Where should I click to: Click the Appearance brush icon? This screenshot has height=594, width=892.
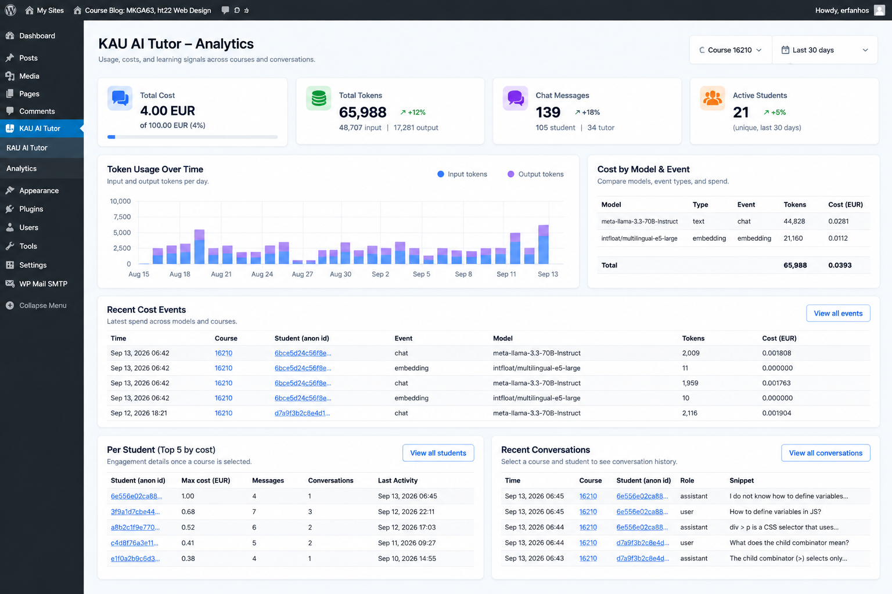10,190
